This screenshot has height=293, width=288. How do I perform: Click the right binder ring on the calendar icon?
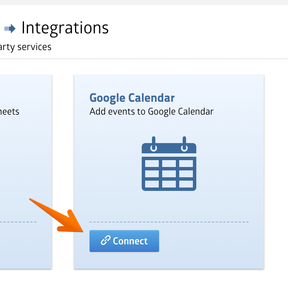[185, 144]
